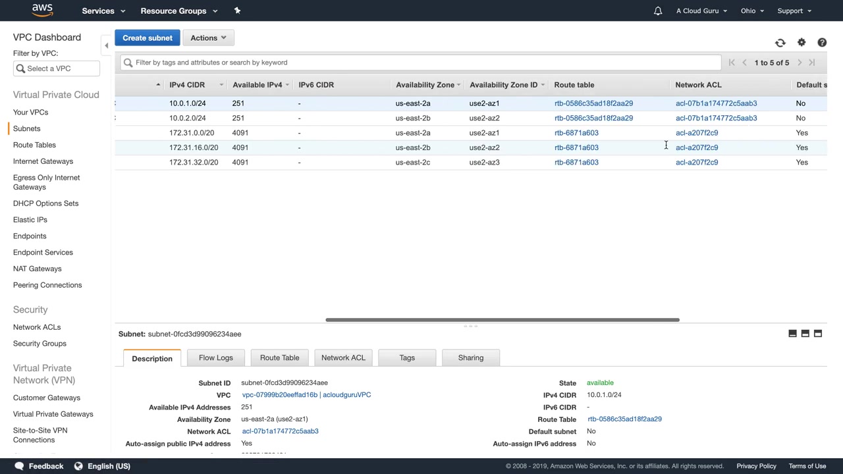Open the Network ACL tab
Viewport: 843px width, 474px height.
[x=343, y=357]
